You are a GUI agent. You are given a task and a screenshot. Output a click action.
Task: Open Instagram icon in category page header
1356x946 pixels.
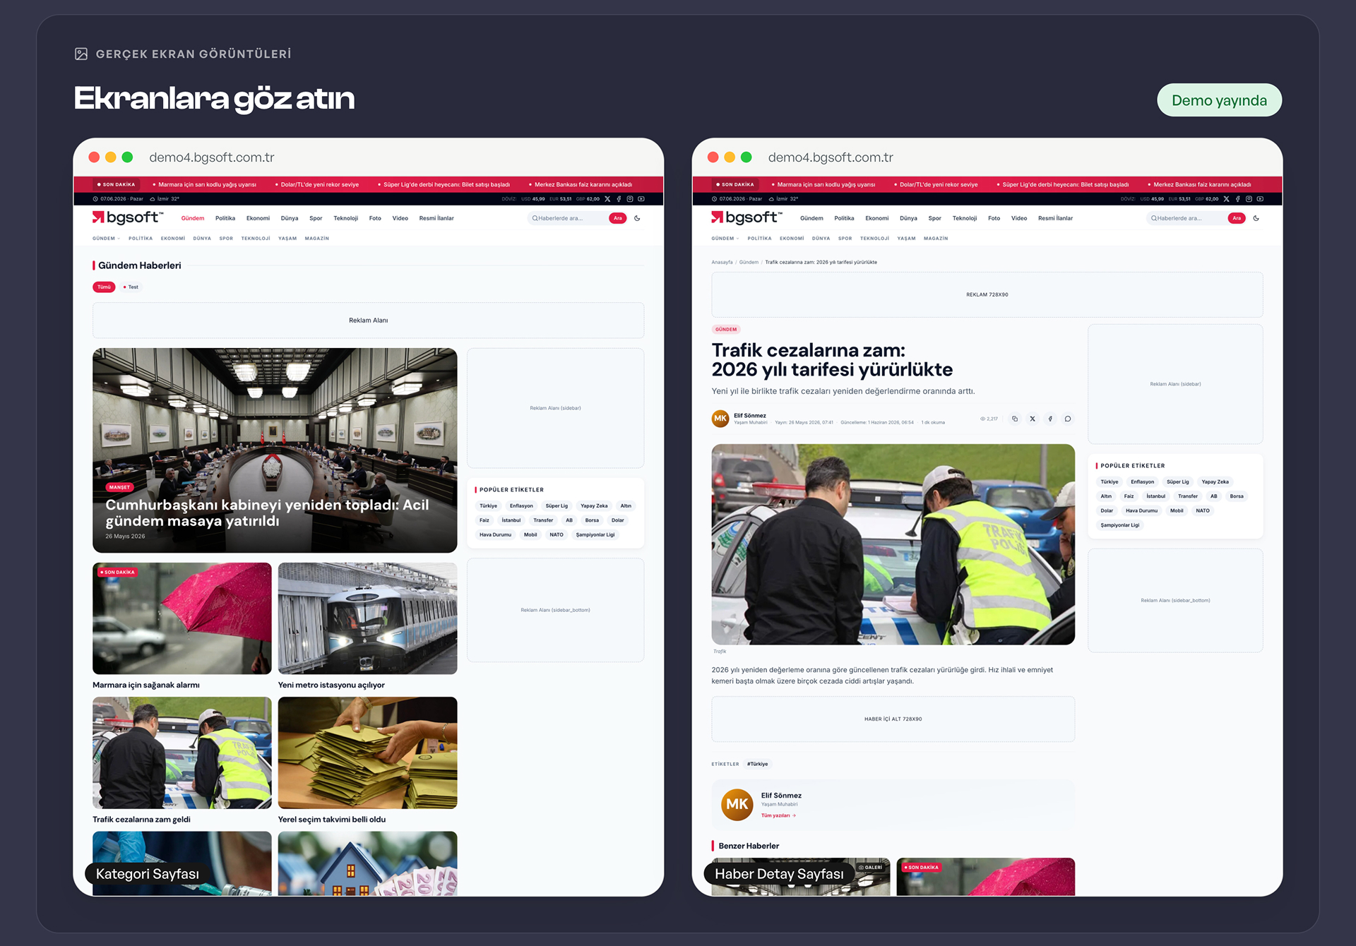pos(630,199)
